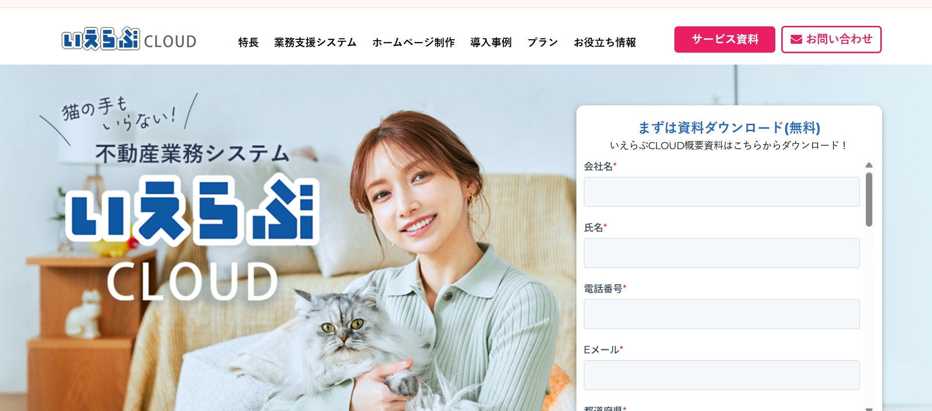Click the まずは資料ダウンロード(無料) heading
Screen dimensions: 932x411
729,128
